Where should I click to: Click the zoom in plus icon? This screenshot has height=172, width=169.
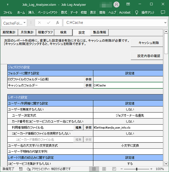152,169
